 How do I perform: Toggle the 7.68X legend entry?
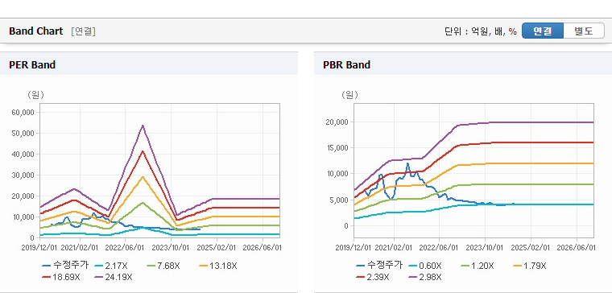(163, 266)
